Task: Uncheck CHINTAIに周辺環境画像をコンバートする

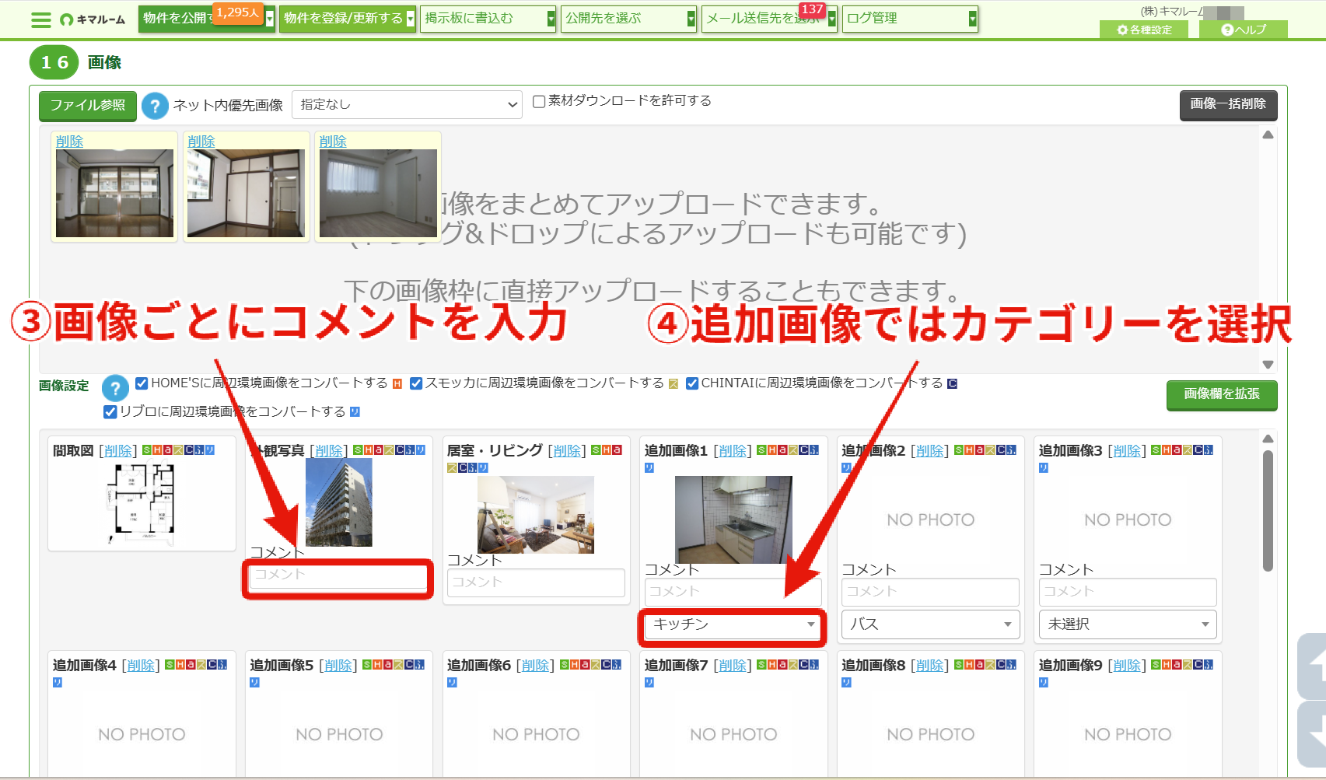Action: click(692, 383)
